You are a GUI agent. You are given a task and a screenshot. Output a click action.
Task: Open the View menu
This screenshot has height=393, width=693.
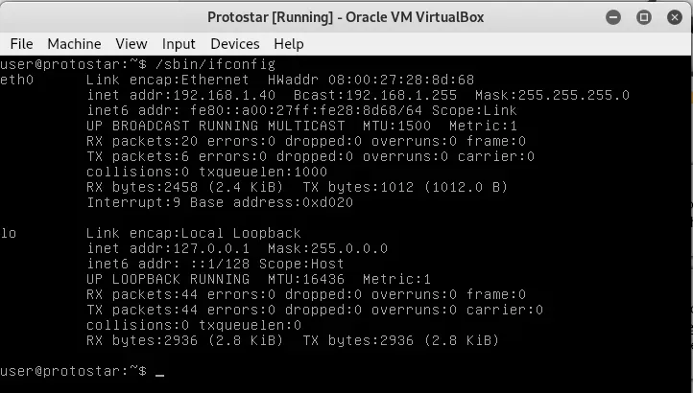click(131, 44)
